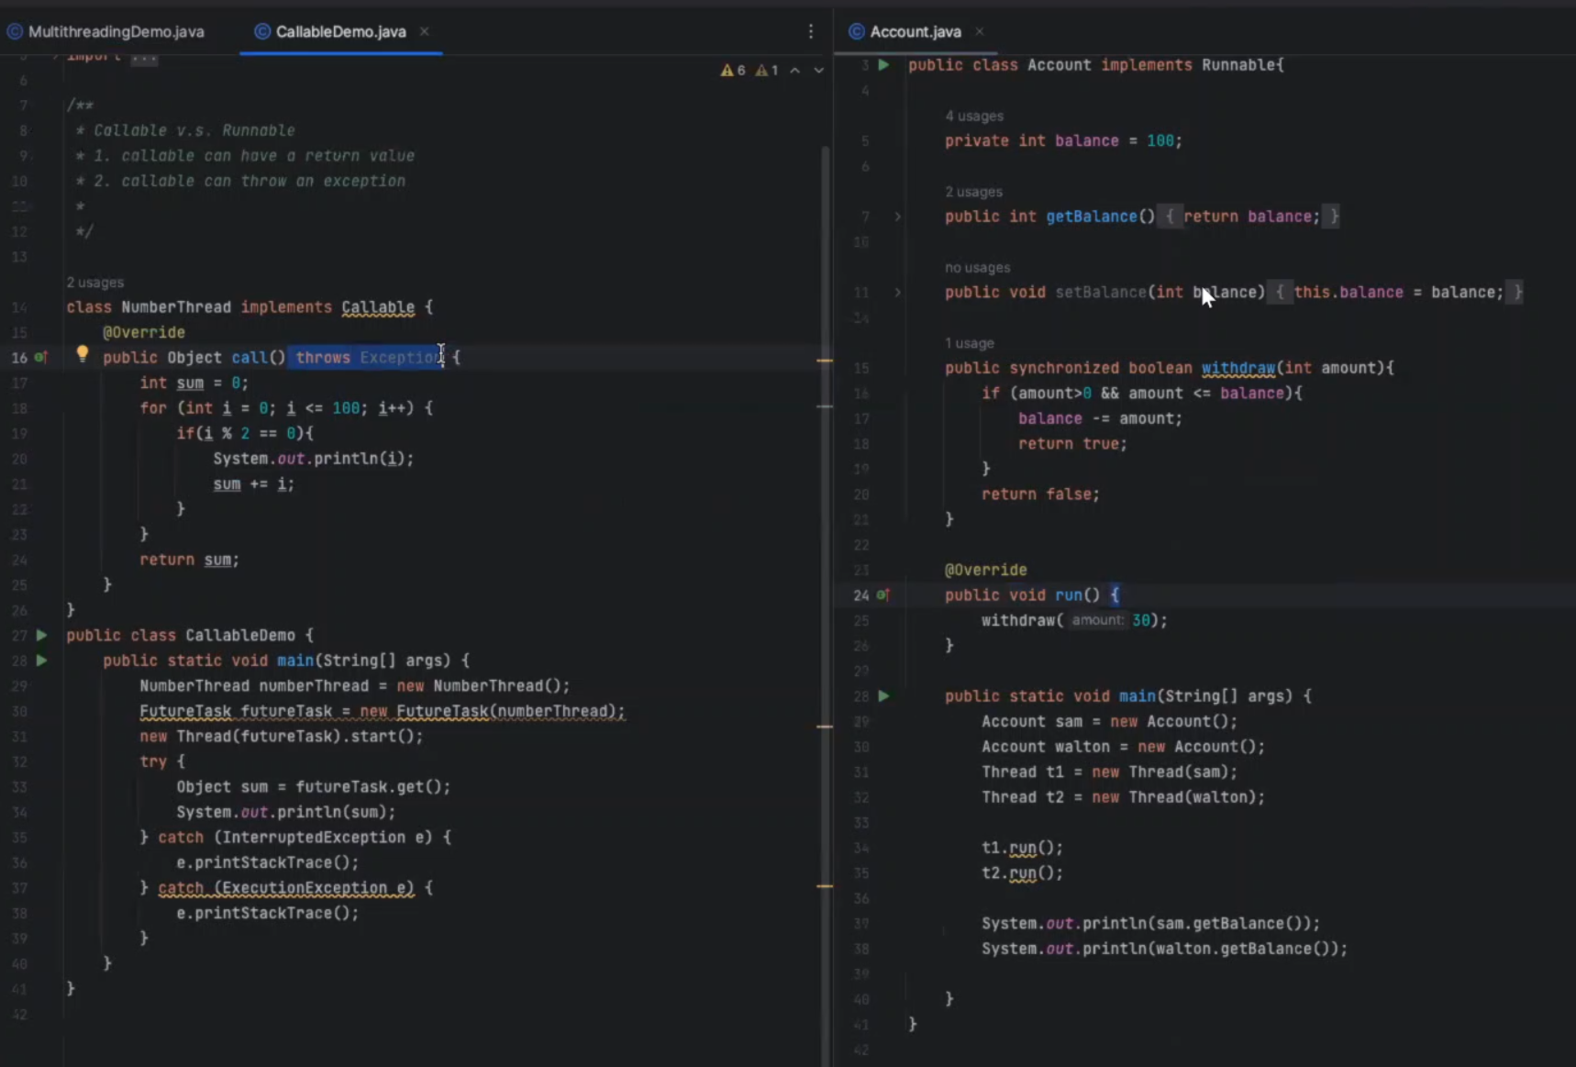Run the CallableDemo class from the gutter
The height and width of the screenshot is (1067, 1576).
41,635
